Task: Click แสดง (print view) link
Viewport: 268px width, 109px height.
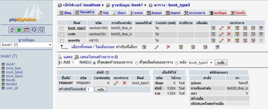Action: click(x=68, y=57)
